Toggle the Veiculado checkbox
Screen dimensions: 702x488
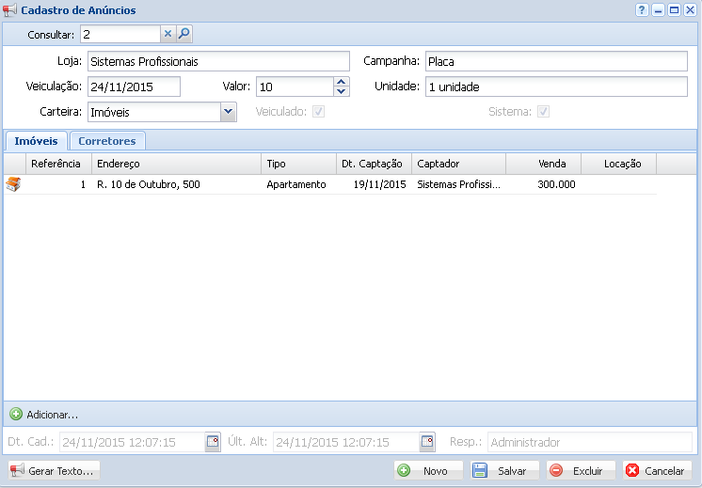[319, 112]
